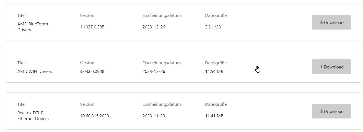Click the download arrow icon for Realtek Ethernet Drivers
The height and width of the screenshot is (132, 363).
tap(321, 111)
